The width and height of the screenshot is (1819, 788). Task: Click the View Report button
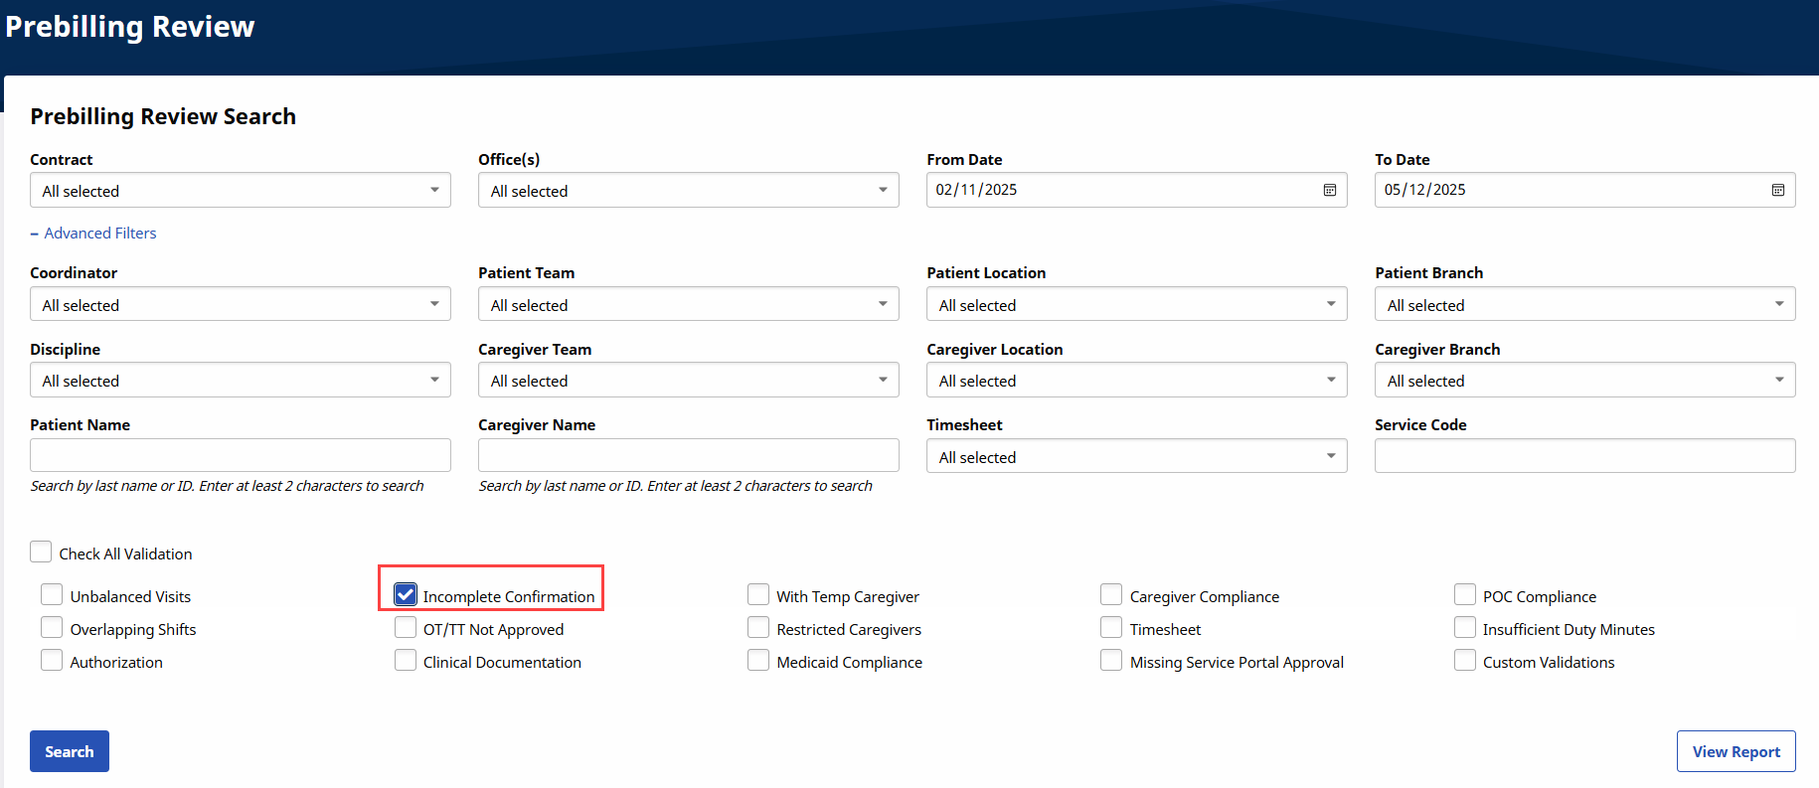(1736, 751)
